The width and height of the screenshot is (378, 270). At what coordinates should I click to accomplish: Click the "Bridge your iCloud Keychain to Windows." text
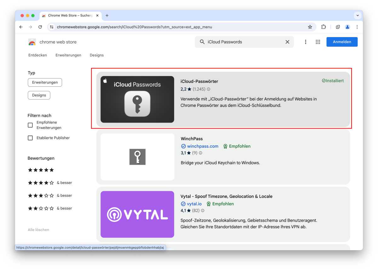tap(220, 163)
